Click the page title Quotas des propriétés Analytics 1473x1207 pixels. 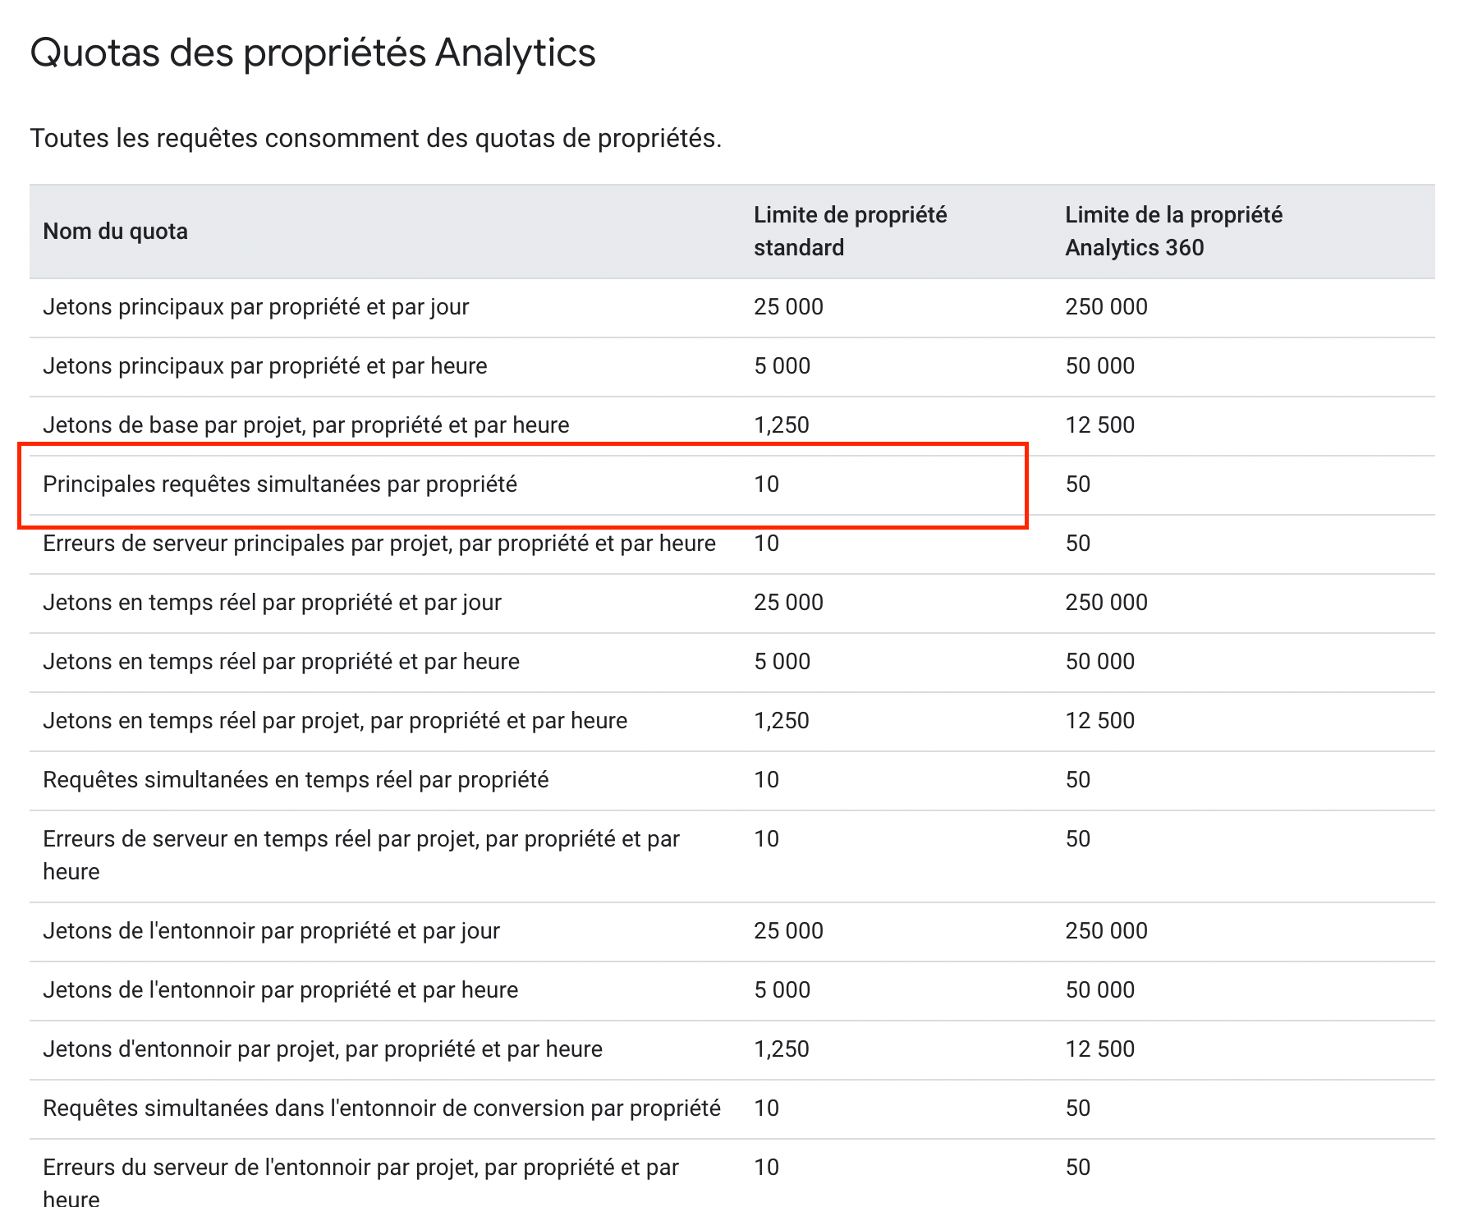[x=313, y=53]
